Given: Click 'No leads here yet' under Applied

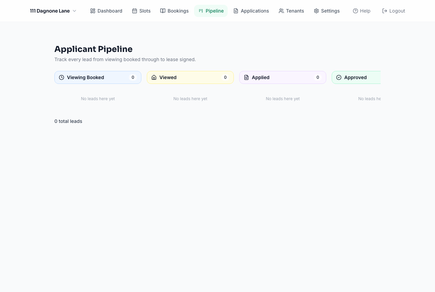Looking at the screenshot, I should point(283,99).
